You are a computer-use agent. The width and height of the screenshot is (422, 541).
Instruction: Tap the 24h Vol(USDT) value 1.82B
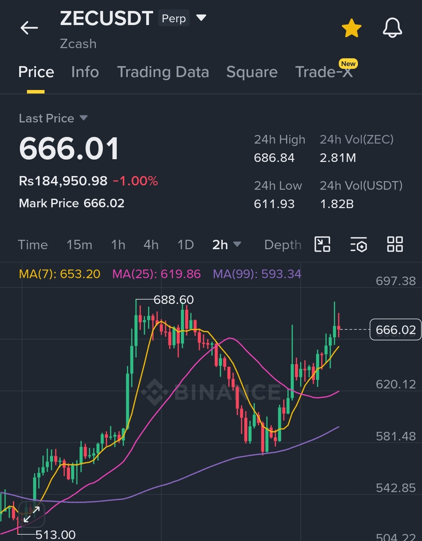click(337, 204)
